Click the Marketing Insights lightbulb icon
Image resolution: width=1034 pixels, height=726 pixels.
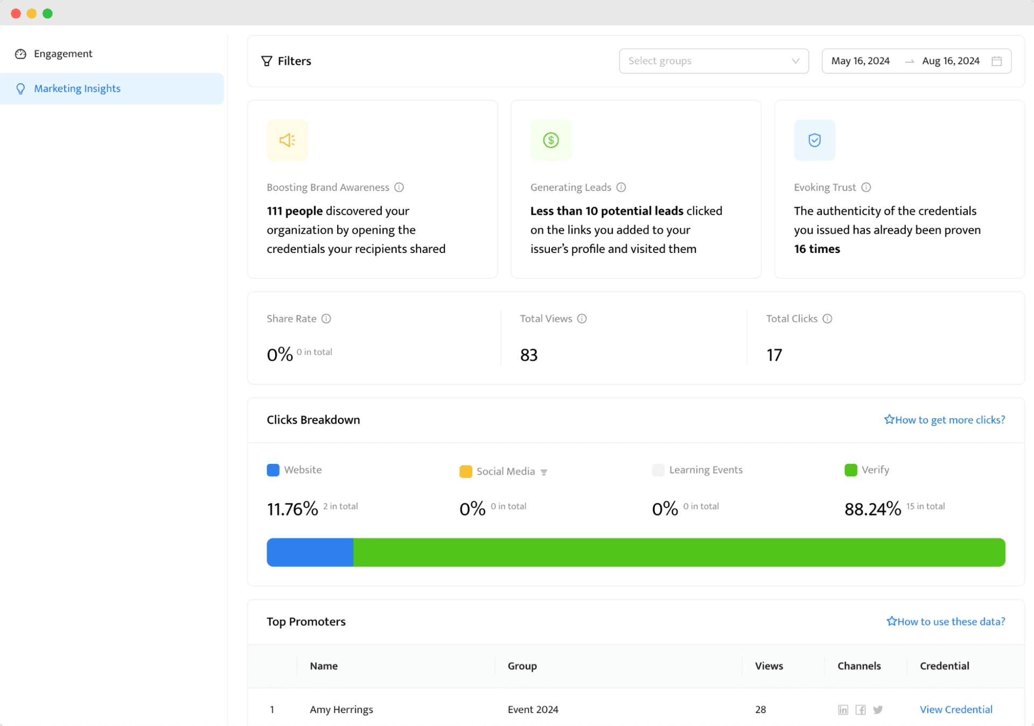(x=20, y=88)
